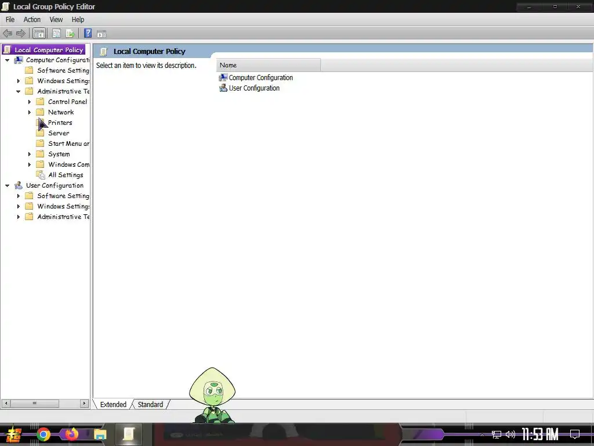Switch to the Standard tab
Viewport: 594px width, 446px height.
pyautogui.click(x=150, y=404)
